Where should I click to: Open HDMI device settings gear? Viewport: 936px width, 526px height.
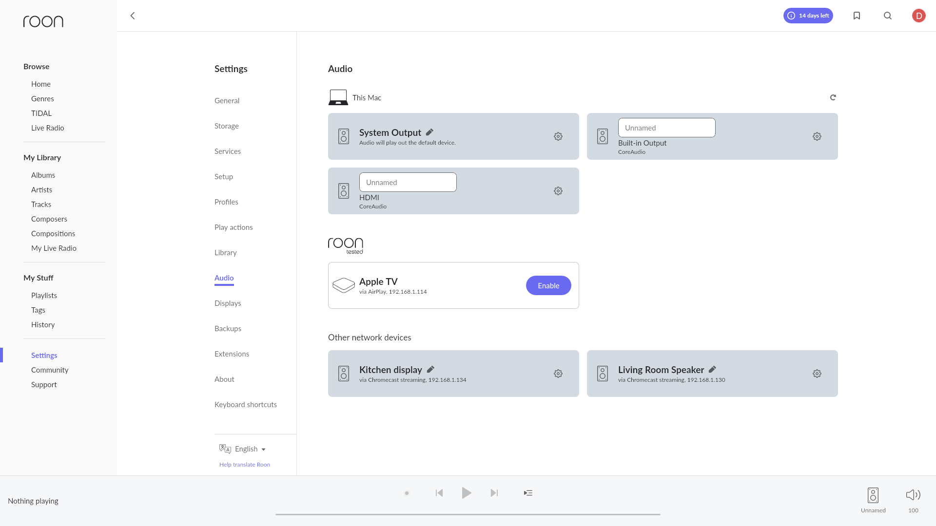coord(558,191)
